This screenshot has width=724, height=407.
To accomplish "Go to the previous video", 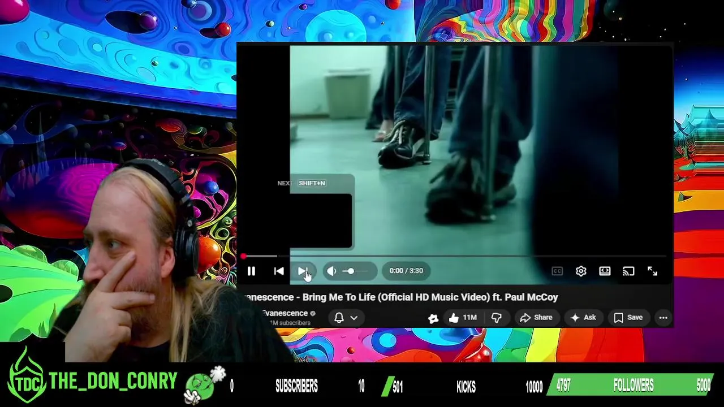I will tap(279, 271).
